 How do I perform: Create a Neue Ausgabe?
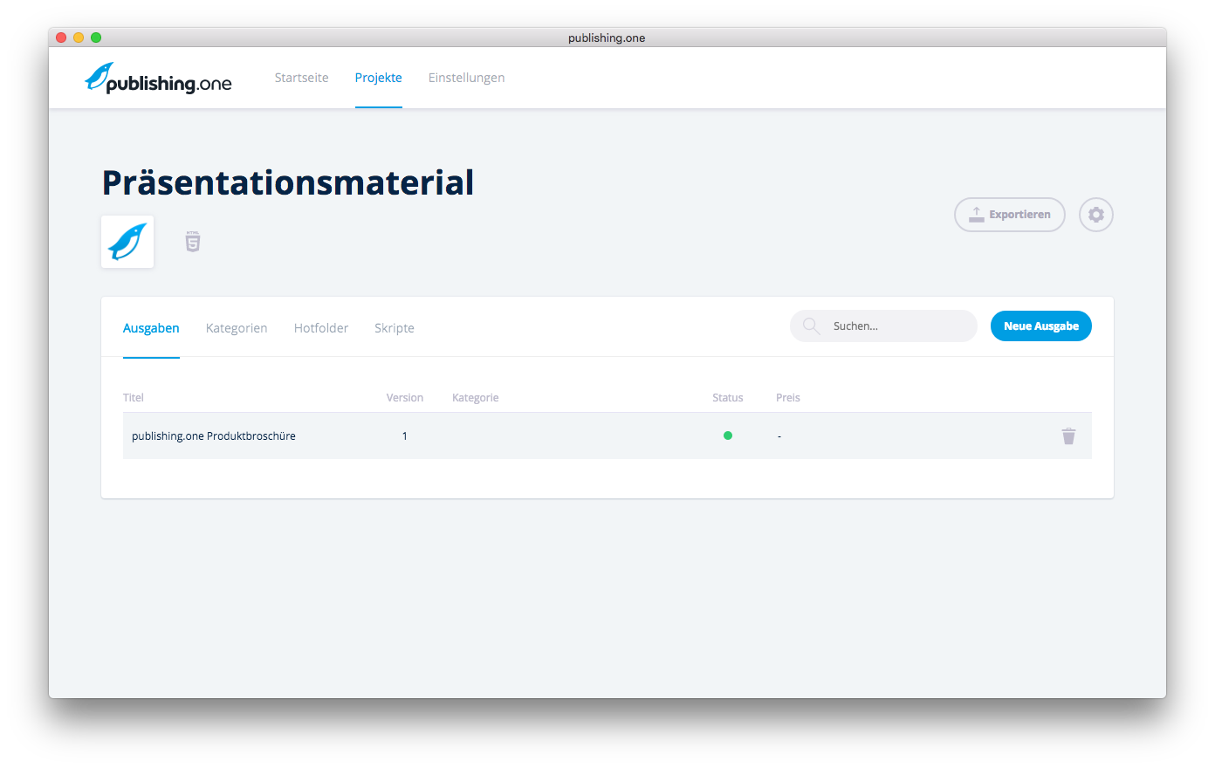(x=1041, y=326)
